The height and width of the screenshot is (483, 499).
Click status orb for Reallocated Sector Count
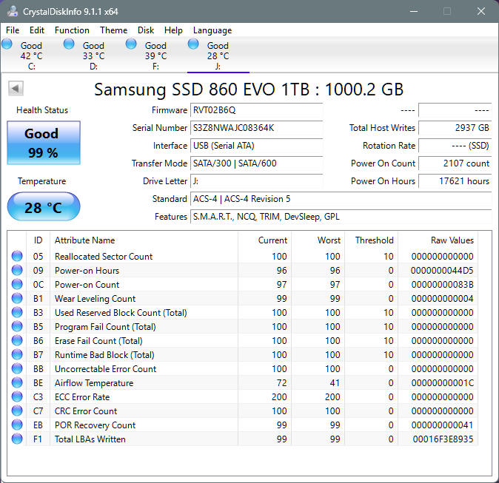[17, 257]
